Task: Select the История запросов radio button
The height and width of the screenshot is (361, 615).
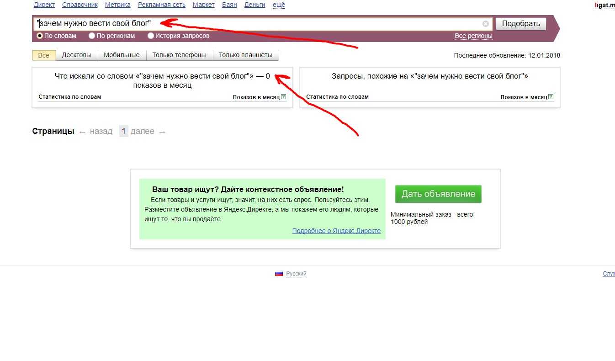Action: [x=150, y=36]
